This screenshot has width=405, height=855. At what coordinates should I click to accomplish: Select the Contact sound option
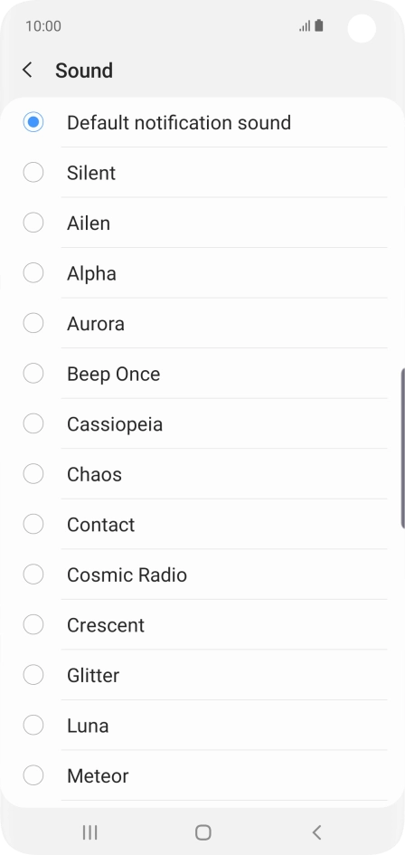(x=33, y=524)
